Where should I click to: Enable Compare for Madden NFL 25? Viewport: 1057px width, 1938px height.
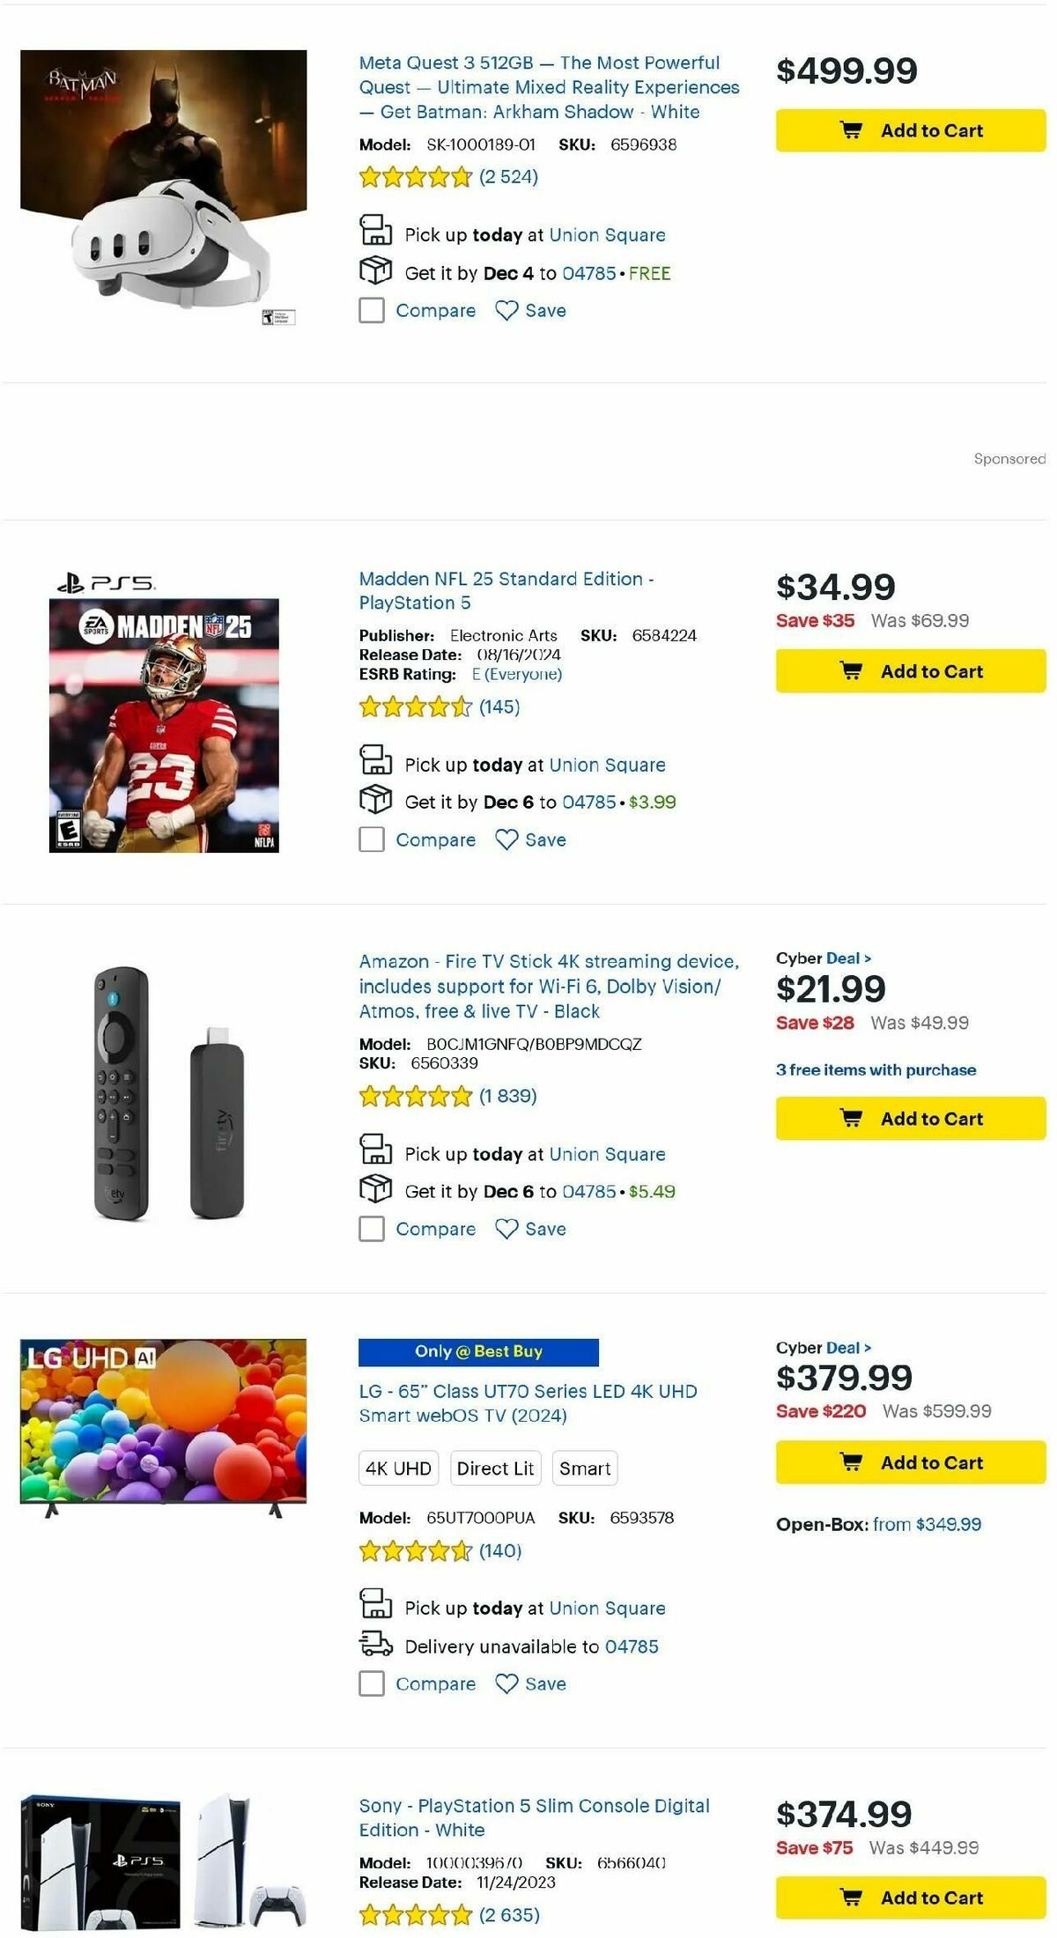click(371, 840)
